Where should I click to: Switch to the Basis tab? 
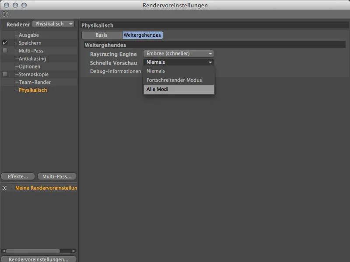(x=101, y=35)
